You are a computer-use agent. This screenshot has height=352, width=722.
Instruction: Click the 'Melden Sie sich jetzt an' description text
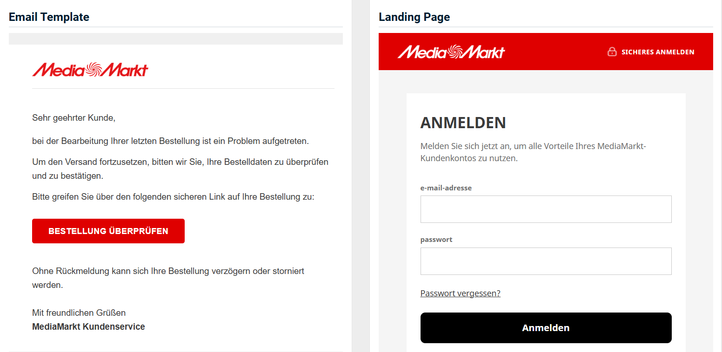(x=533, y=152)
